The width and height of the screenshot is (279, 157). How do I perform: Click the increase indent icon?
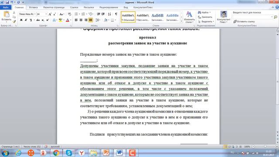pyautogui.click(x=103, y=14)
